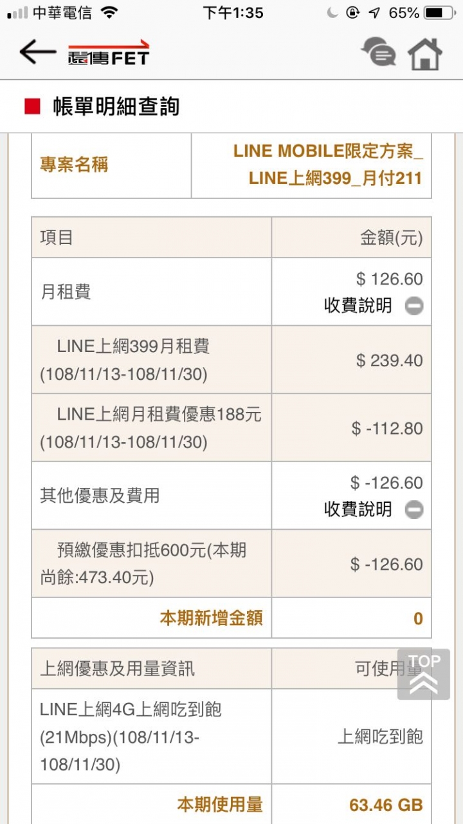Tap the back arrow icon
The height and width of the screenshot is (824, 463).
pyautogui.click(x=37, y=52)
